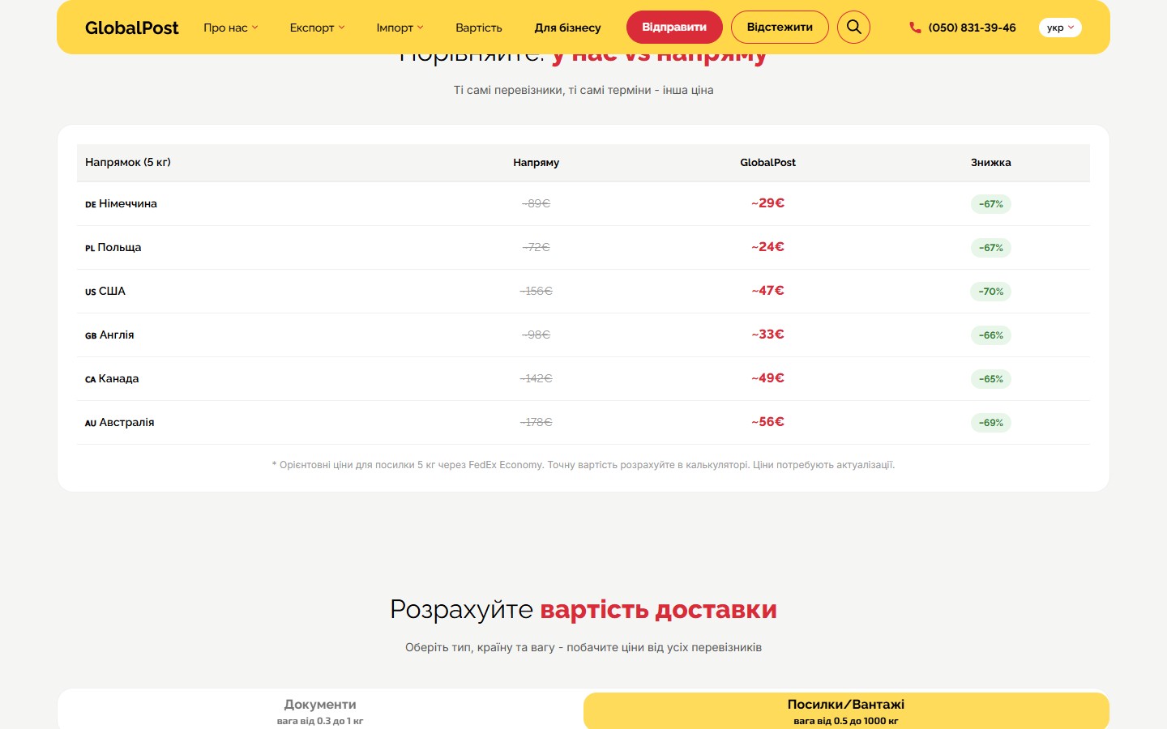This screenshot has height=729, width=1167.
Task: Open the Вартість menu item
Action: pos(479,28)
